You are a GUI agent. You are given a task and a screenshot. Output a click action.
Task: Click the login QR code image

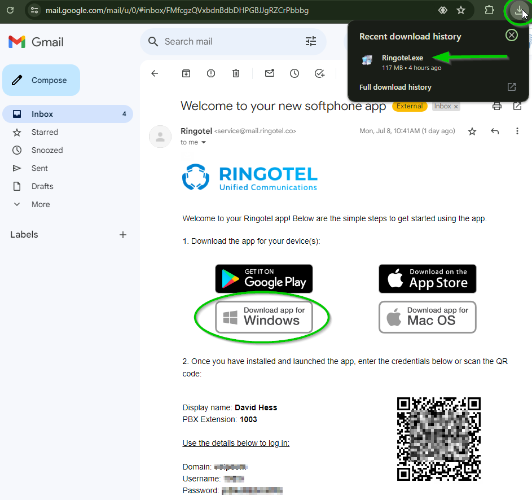[439, 439]
